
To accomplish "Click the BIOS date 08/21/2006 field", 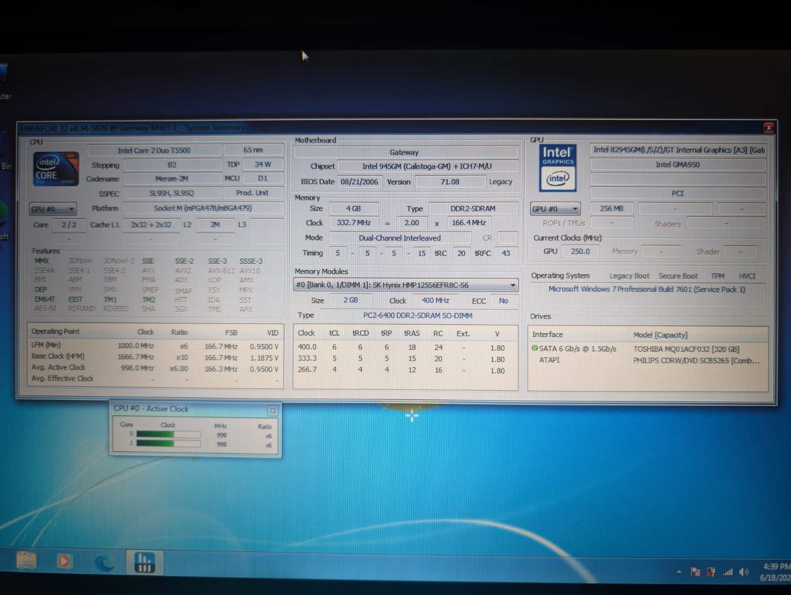I will point(359,181).
